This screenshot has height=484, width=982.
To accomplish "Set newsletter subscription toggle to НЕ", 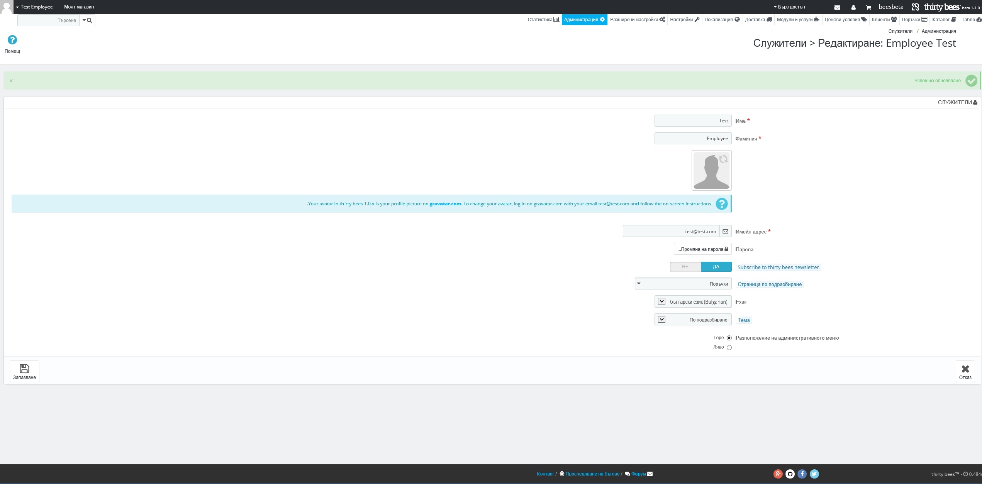I will (685, 267).
